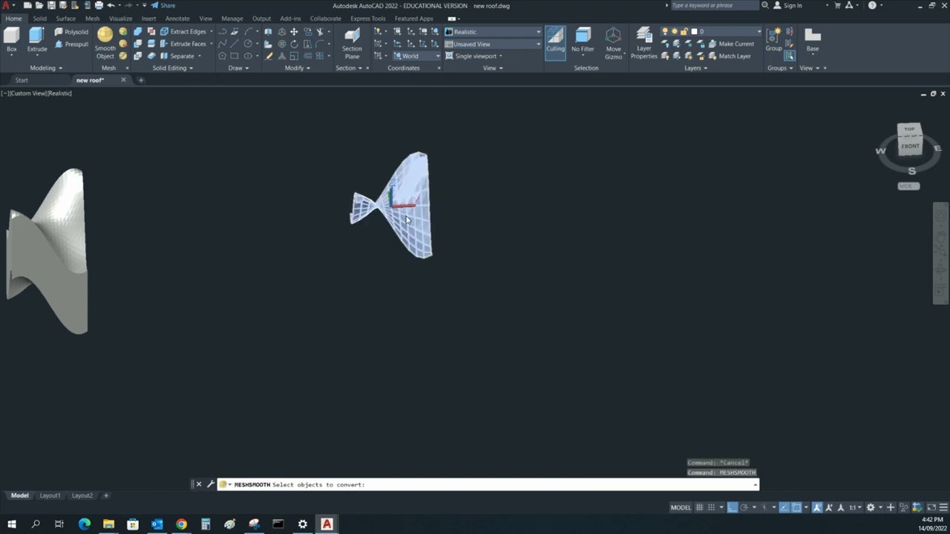The width and height of the screenshot is (950, 534).
Task: Toggle 2D object snap in status bar
Action: [x=796, y=507]
